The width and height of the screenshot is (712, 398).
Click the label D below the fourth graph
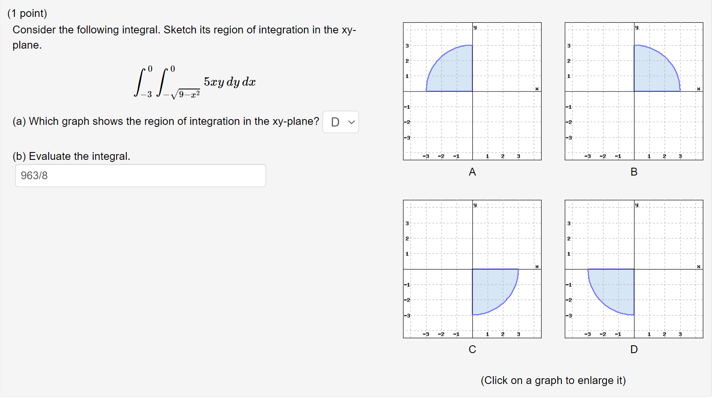click(634, 349)
